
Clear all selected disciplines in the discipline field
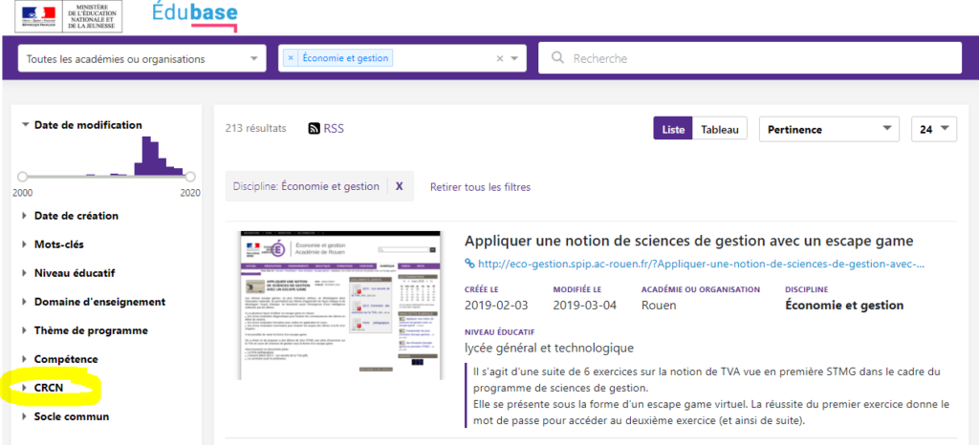pos(499,58)
